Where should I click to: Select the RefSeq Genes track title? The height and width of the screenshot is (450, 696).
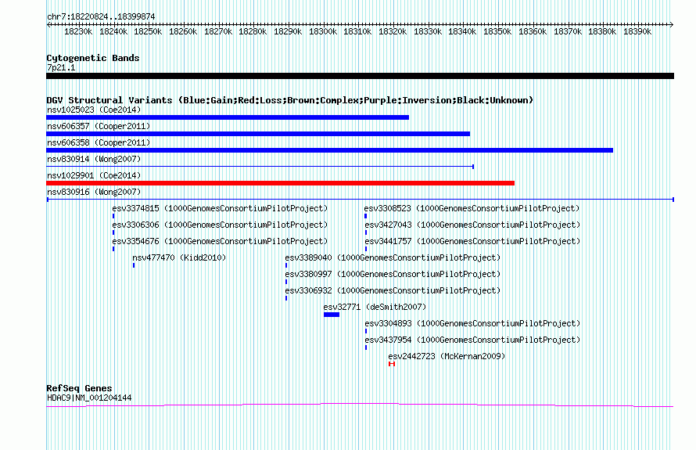79,388
